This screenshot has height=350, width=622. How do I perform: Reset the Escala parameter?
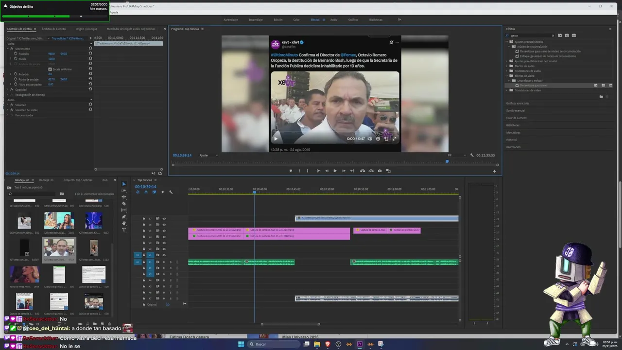[x=90, y=59]
